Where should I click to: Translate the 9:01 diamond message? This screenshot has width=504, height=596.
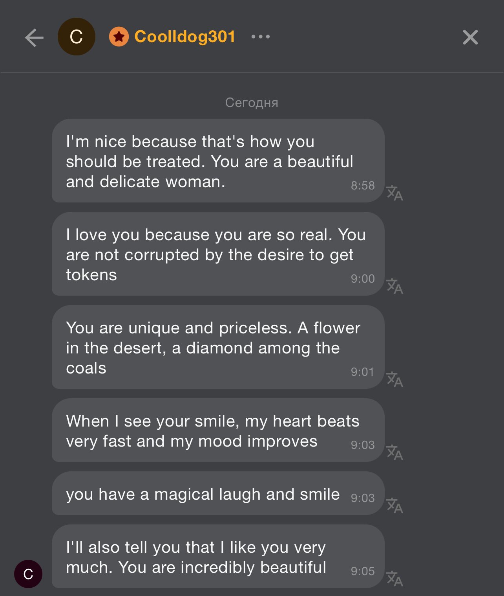(x=394, y=379)
